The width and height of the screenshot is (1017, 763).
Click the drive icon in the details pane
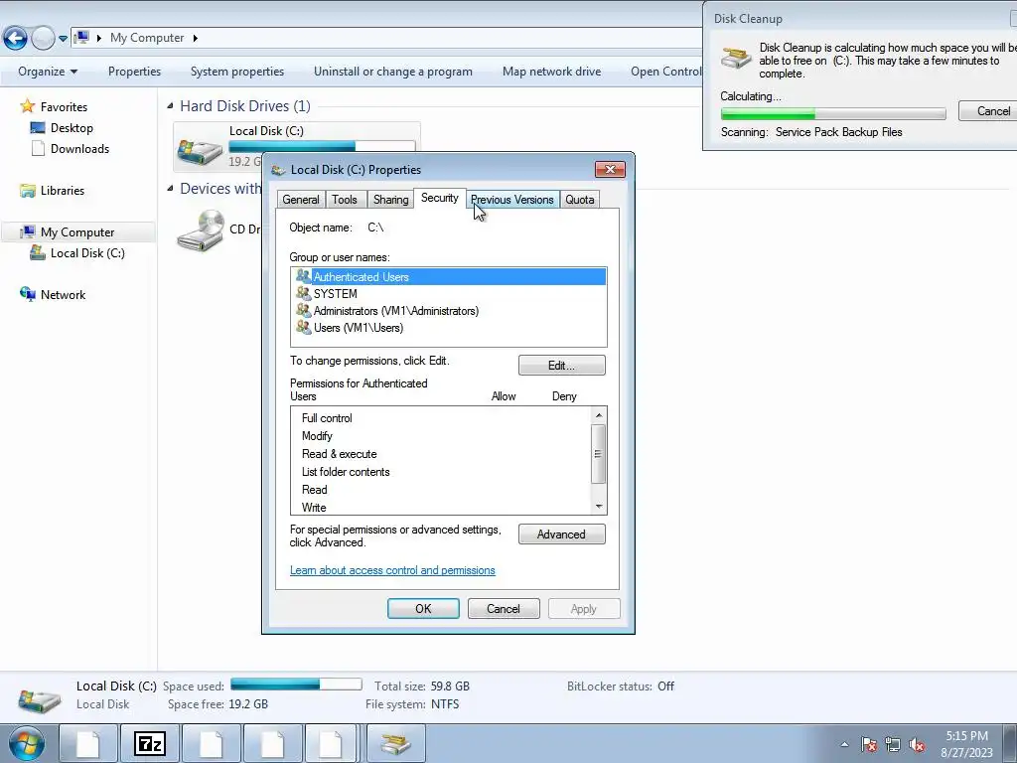(x=40, y=699)
